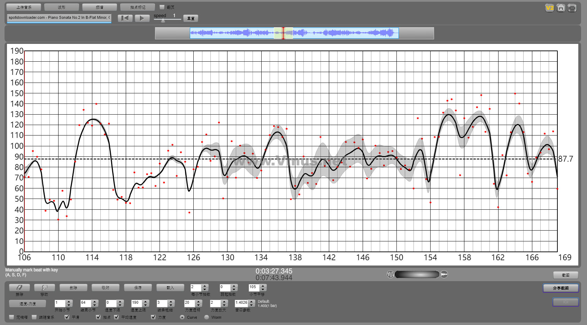Increment the 小节平移 105 stepper
This screenshot has width=587, height=325.
point(263,286)
